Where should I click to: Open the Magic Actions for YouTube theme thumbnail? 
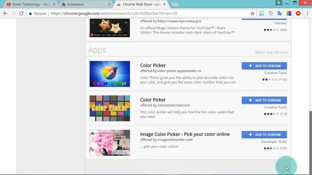coord(110,28)
